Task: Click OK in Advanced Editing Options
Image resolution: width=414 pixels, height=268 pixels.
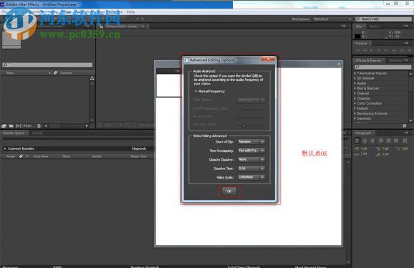Action: [229, 191]
